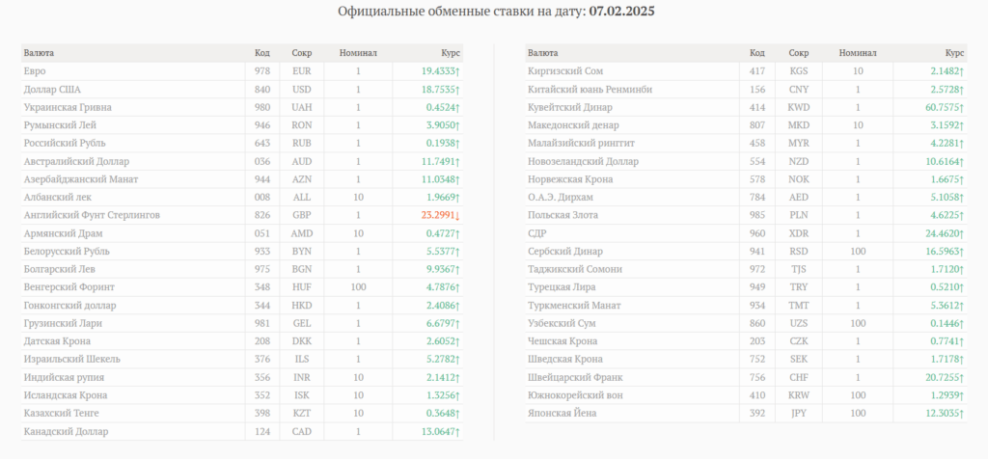Click the AZN code 944

coord(262,178)
